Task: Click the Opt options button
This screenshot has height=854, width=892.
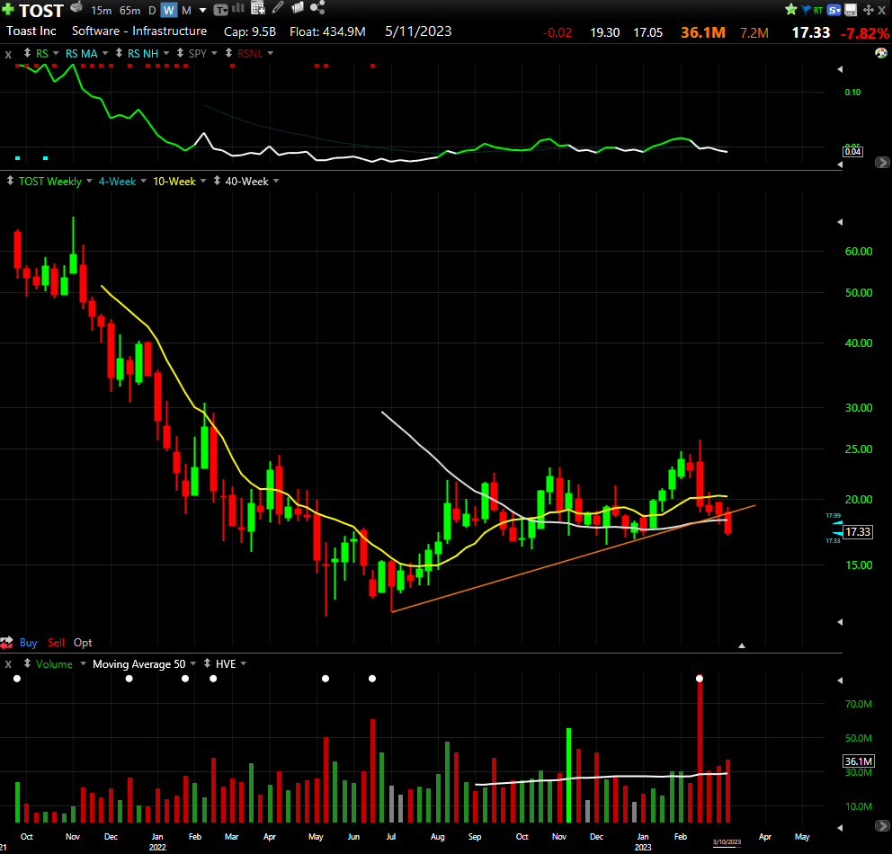Action: [x=83, y=643]
